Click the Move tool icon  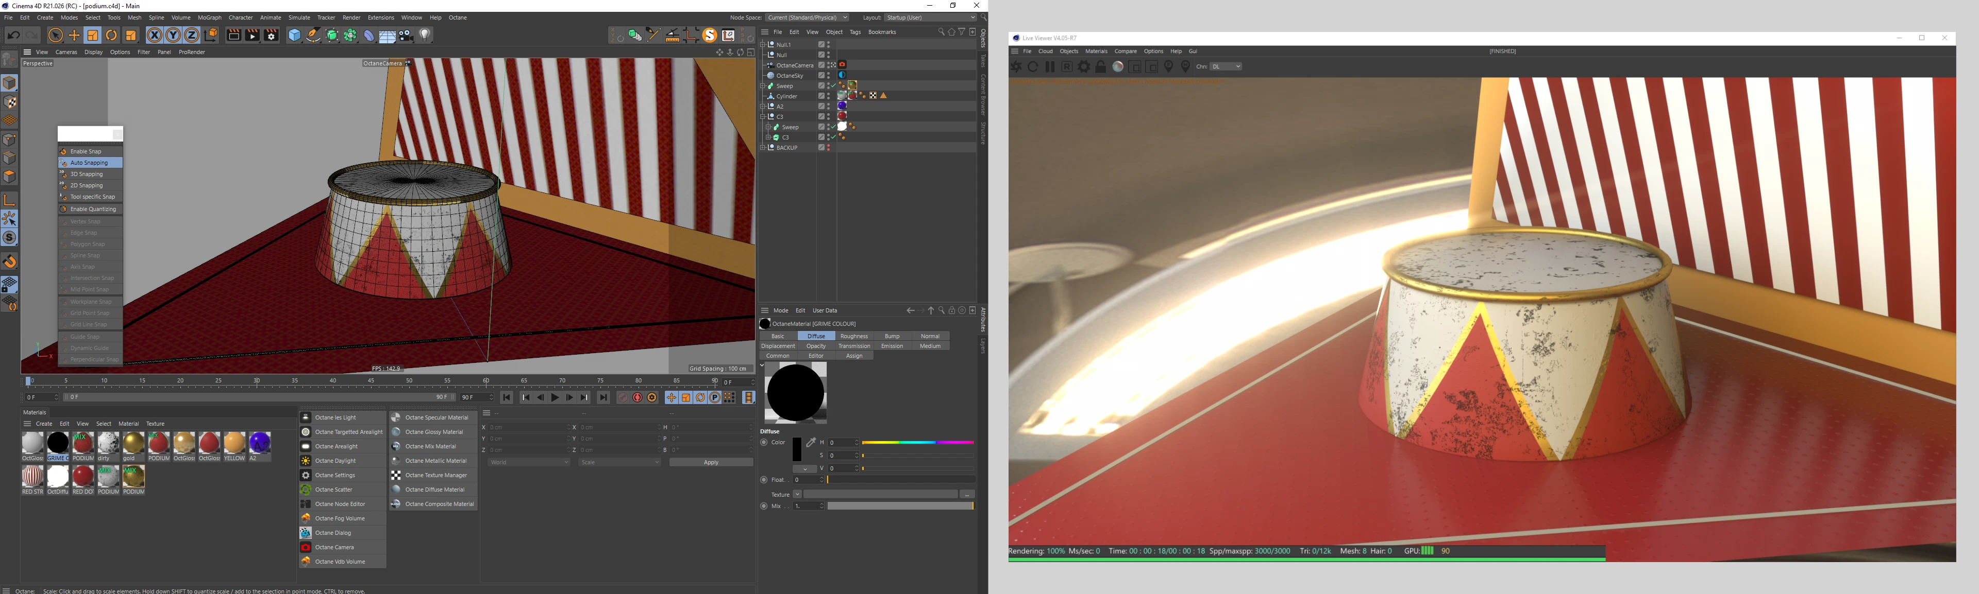tap(75, 36)
